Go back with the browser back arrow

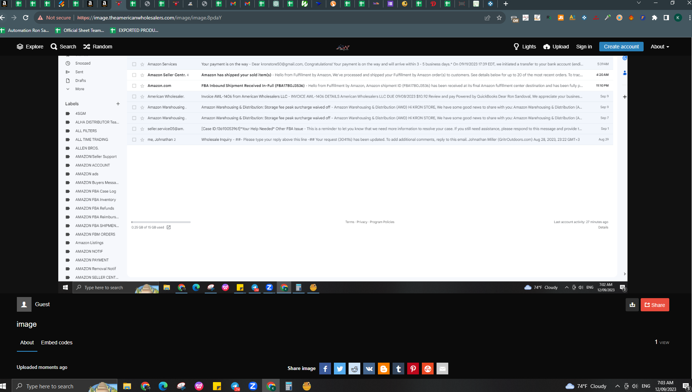click(3, 18)
